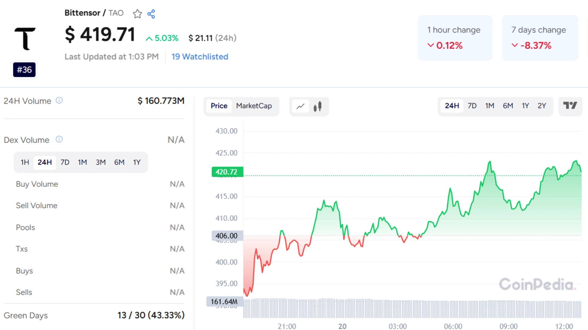Viewport: 588px width, 330px height.
Task: Enable the 7D chart timeframe
Action: pyautogui.click(x=472, y=106)
